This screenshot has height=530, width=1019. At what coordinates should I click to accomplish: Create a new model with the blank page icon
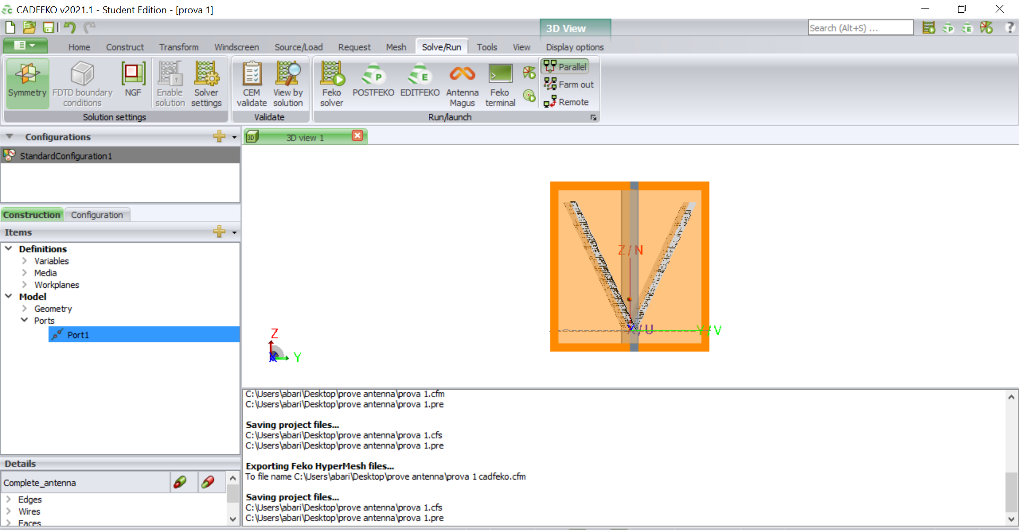tap(10, 27)
